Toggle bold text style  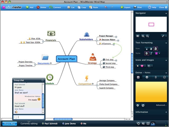[x=147, y=53]
